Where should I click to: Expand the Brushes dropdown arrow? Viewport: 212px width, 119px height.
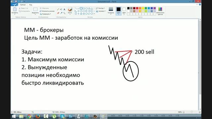click(70, 14)
